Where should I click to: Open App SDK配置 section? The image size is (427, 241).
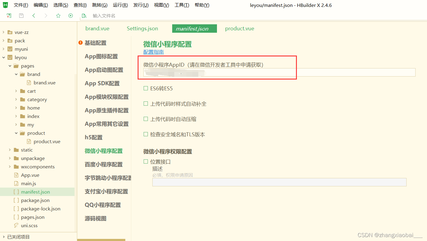pos(102,83)
